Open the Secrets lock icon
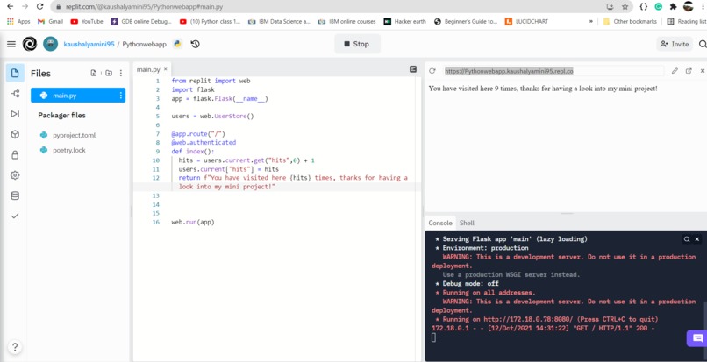Image resolution: width=707 pixels, height=362 pixels. 15,155
